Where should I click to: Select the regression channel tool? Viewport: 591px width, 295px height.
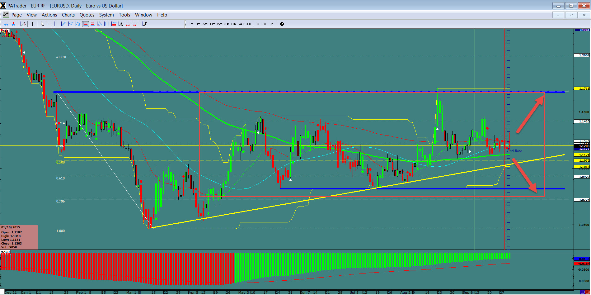[78, 24]
